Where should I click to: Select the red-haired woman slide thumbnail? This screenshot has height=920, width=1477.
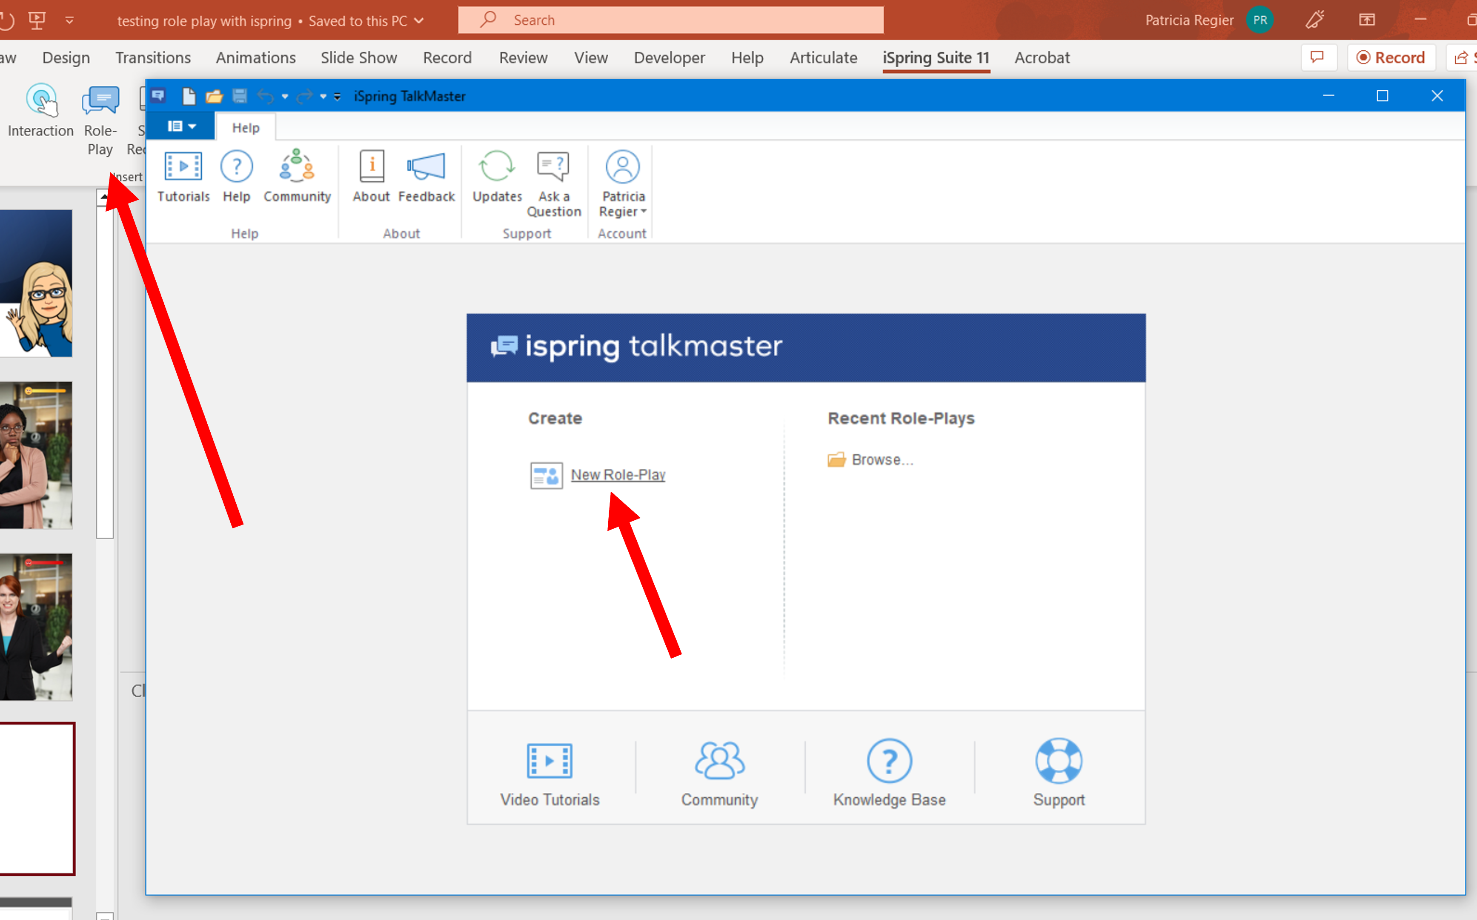(x=36, y=627)
